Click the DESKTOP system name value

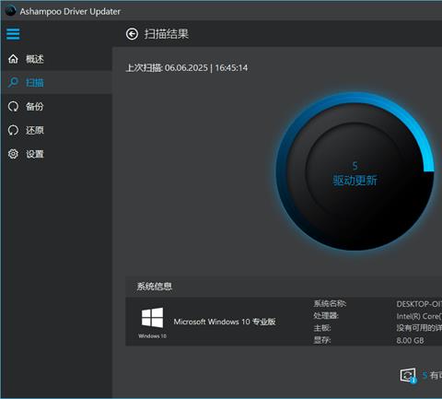(419, 304)
